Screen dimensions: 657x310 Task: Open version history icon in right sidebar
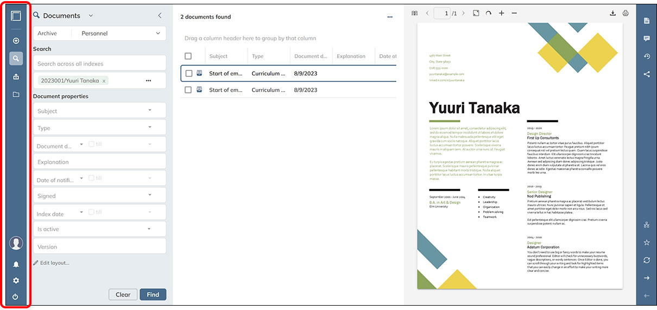point(647,56)
